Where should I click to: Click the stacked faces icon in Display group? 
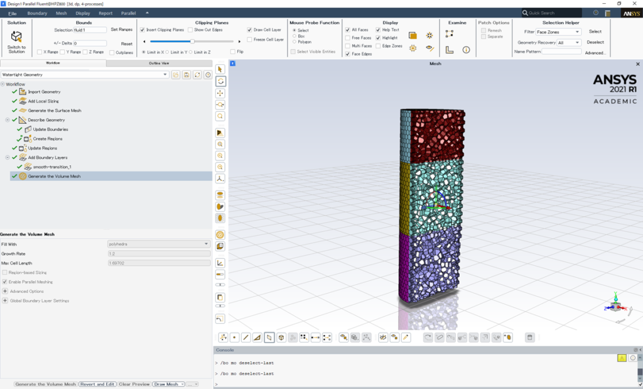pyautogui.click(x=413, y=36)
